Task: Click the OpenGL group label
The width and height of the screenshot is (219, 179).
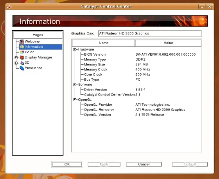Action: [x=85, y=100]
